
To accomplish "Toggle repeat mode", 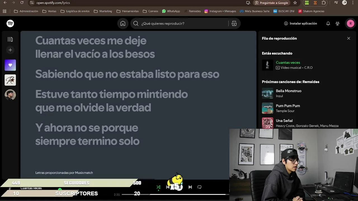I will coord(199,187).
